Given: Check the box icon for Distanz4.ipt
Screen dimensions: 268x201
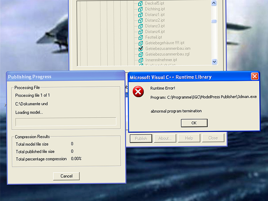Looking at the screenshot, I should (141, 32).
